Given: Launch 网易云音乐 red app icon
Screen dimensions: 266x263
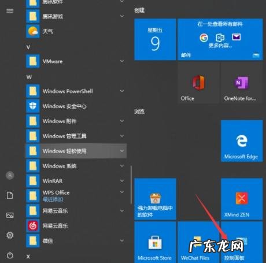Looking at the screenshot, I should point(33,225).
